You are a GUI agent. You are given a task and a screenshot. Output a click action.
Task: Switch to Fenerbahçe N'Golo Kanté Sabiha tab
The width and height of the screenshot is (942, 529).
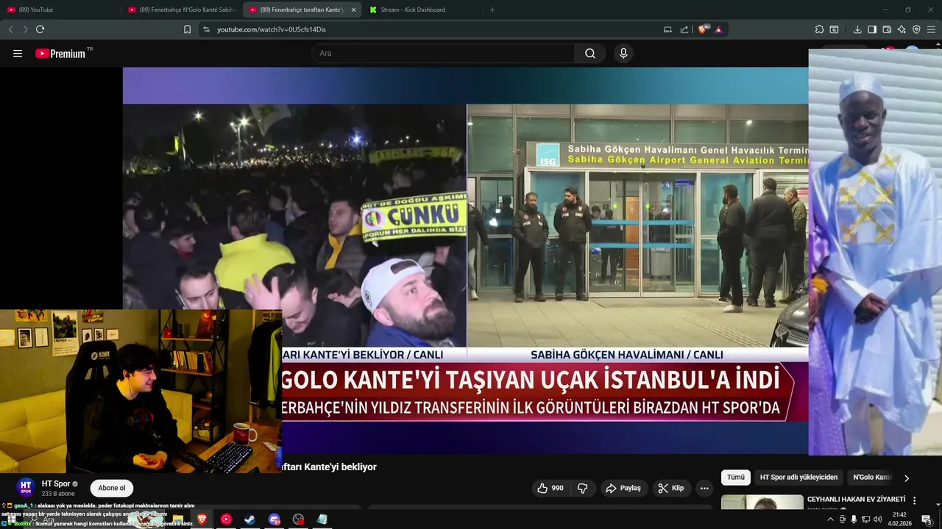pos(180,10)
